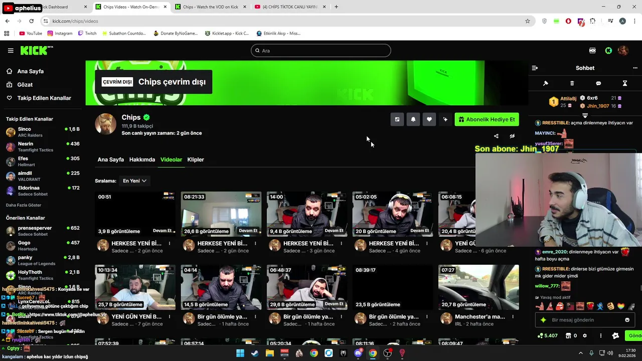Open the Manchester'a ma... video title

tap(480, 317)
